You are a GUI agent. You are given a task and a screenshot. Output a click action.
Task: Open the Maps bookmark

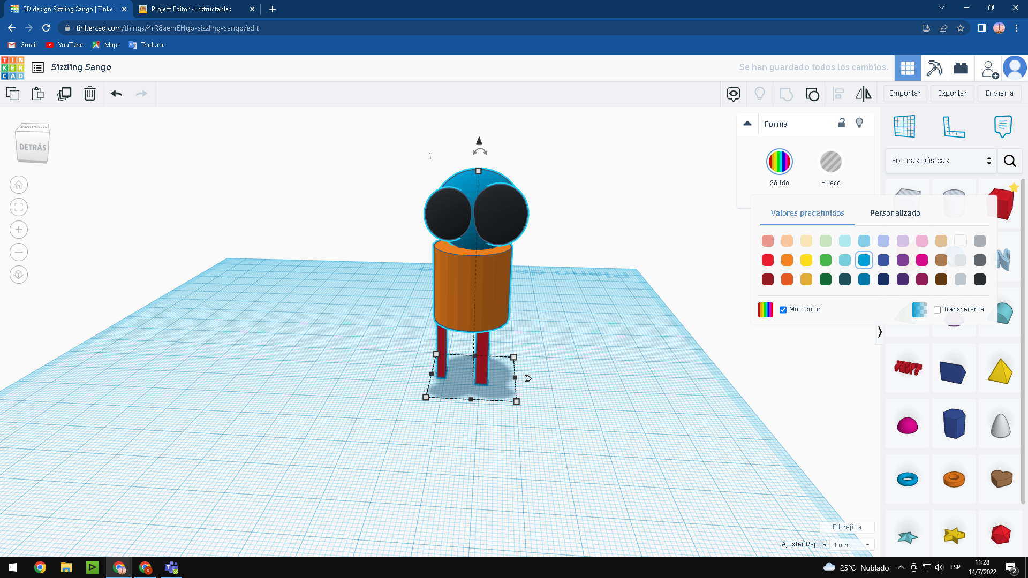(x=106, y=45)
